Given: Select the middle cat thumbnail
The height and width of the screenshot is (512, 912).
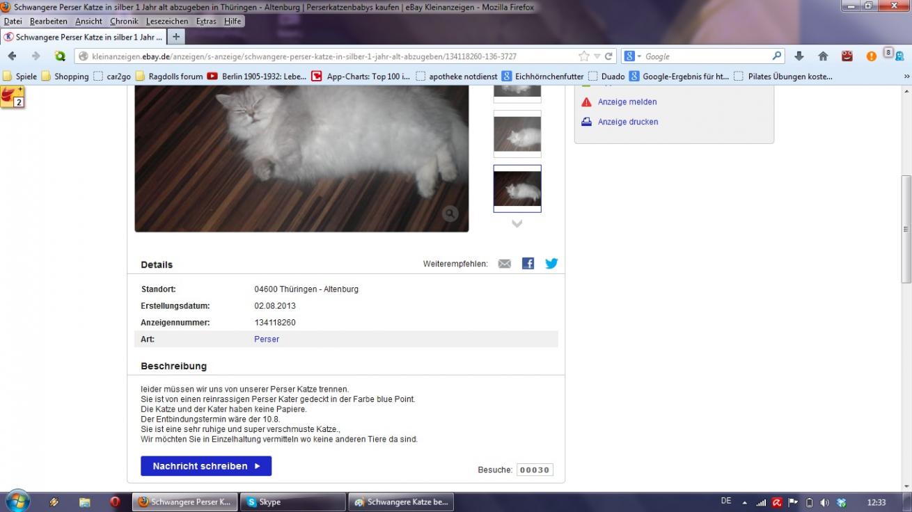Looking at the screenshot, I should point(517,134).
